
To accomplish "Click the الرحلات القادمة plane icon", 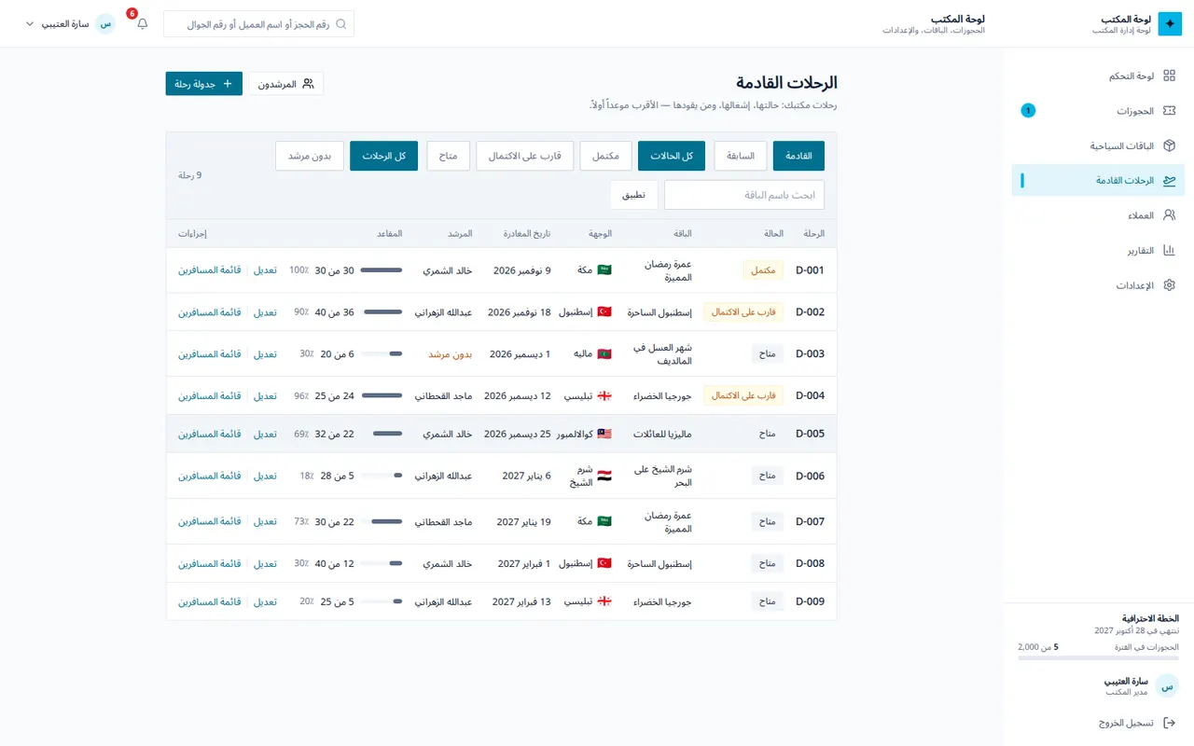I will [1169, 181].
